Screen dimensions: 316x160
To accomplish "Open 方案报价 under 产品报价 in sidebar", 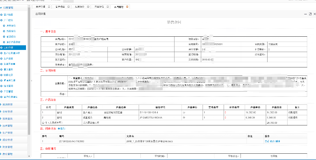I will click(11, 31).
